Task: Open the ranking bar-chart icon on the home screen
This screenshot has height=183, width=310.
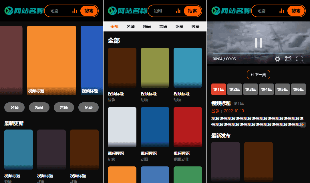Action: pos(75,11)
